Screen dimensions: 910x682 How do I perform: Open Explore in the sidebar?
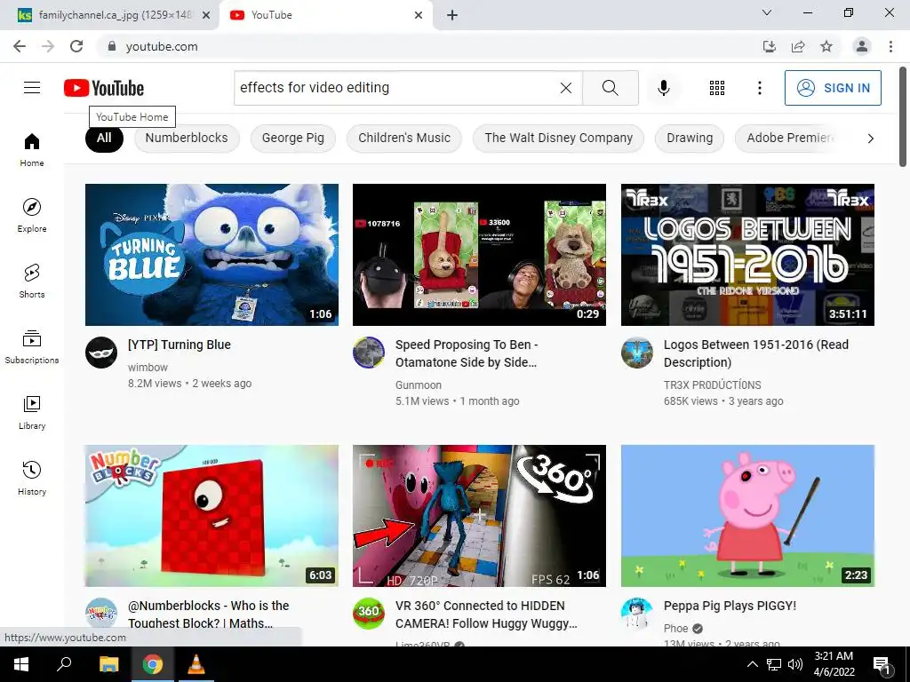(x=32, y=215)
